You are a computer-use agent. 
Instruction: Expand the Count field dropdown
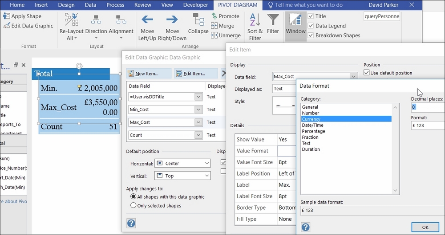(x=198, y=135)
